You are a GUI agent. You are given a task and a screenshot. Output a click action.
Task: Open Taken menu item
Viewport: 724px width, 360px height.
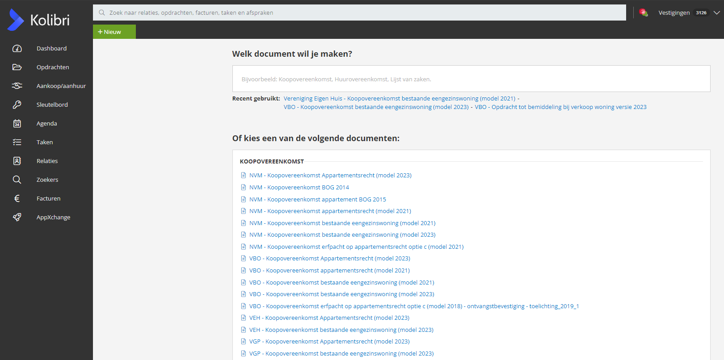(45, 142)
